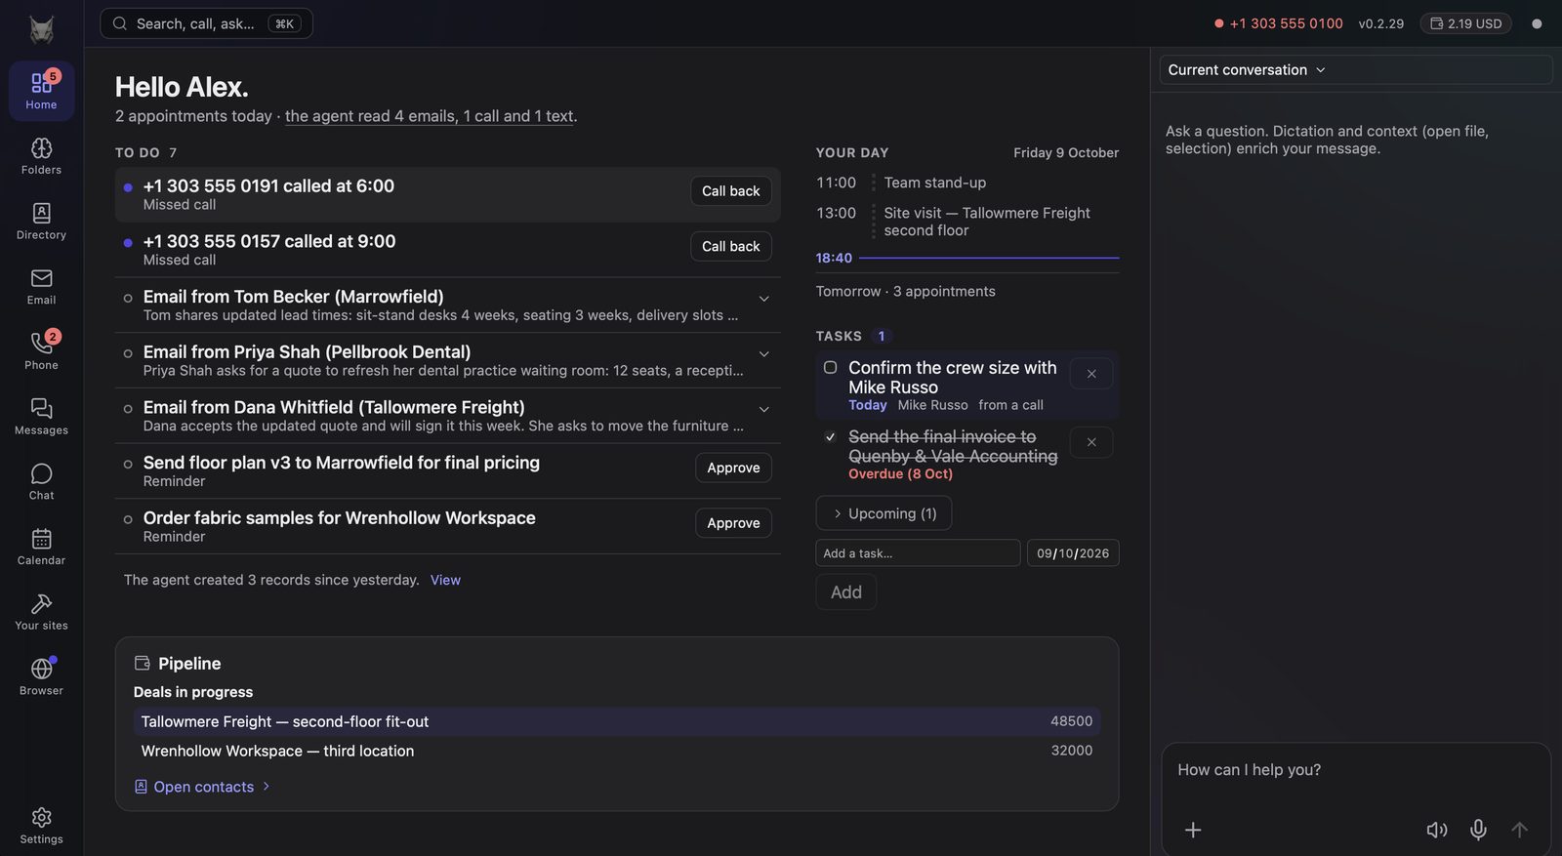This screenshot has height=856, width=1562.
Task: Check off Confirm the crew size task
Action: 830,368
